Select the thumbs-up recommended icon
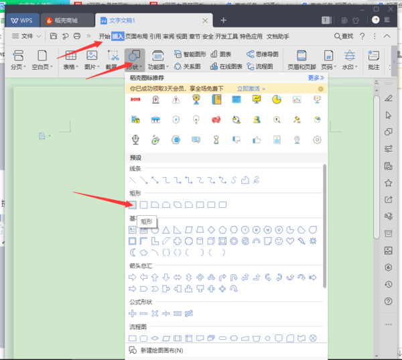The image size is (402, 360). [x=257, y=140]
